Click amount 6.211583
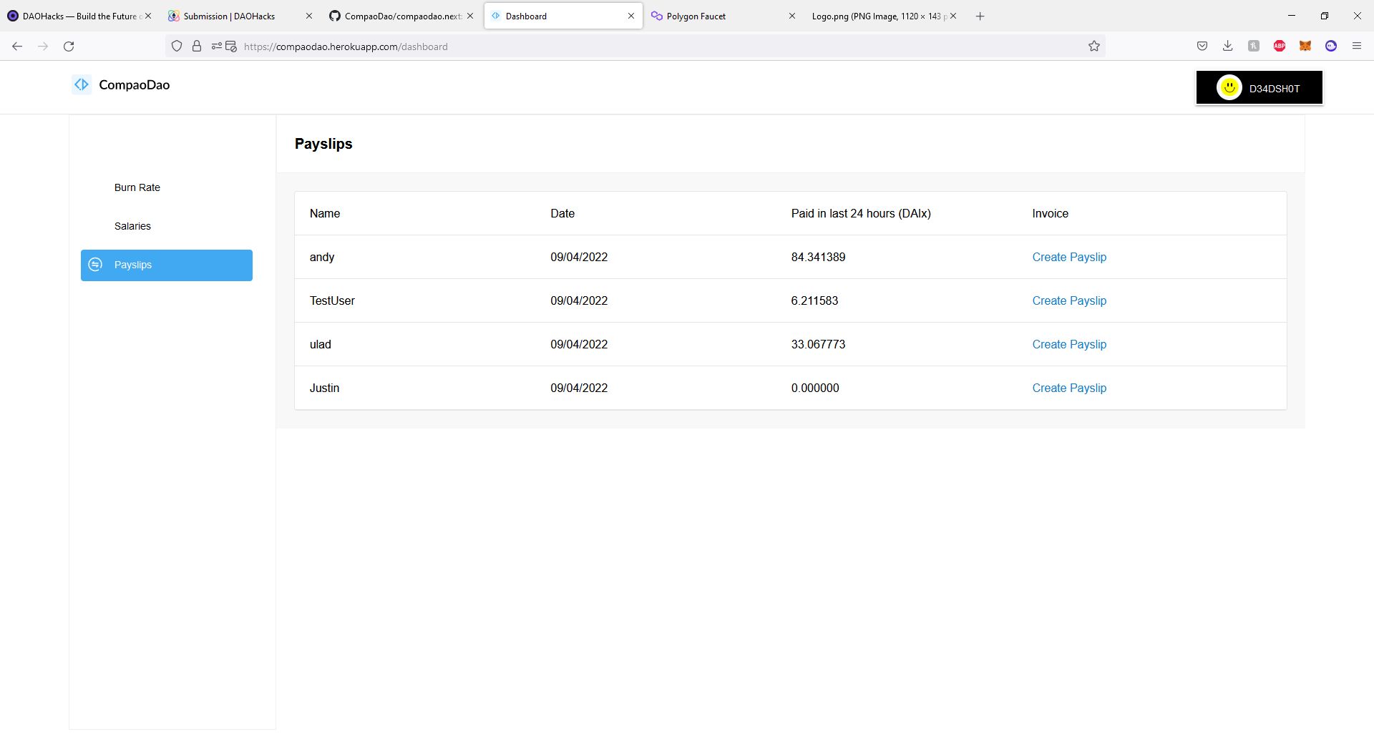This screenshot has width=1374, height=744. tap(814, 300)
